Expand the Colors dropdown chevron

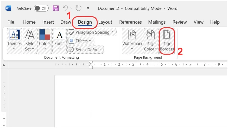point(45,49)
